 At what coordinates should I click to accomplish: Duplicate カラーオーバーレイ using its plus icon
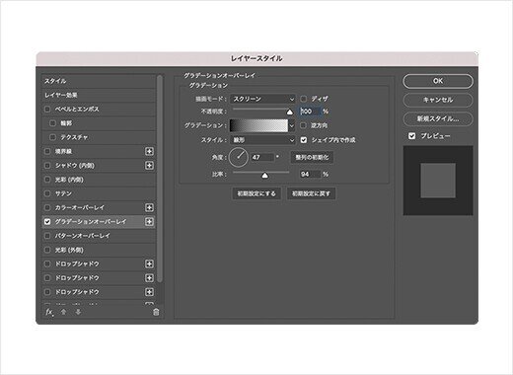click(149, 207)
